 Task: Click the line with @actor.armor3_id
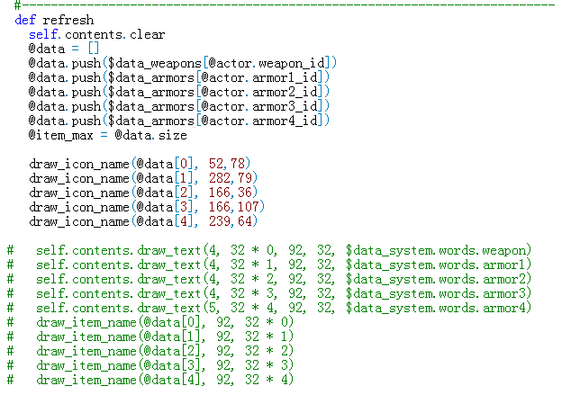tap(179, 106)
